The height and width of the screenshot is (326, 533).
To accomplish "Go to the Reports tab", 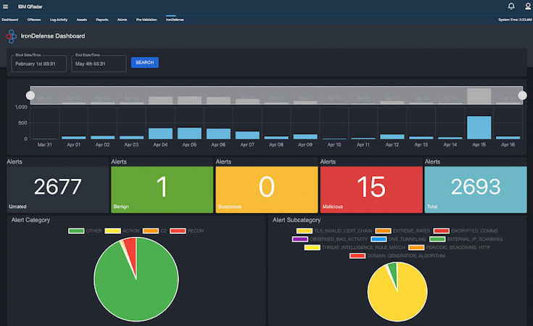I will coord(102,20).
